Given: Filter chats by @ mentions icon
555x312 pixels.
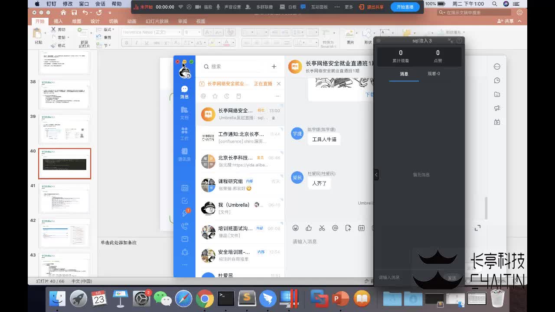Looking at the screenshot, I should pos(203,96).
